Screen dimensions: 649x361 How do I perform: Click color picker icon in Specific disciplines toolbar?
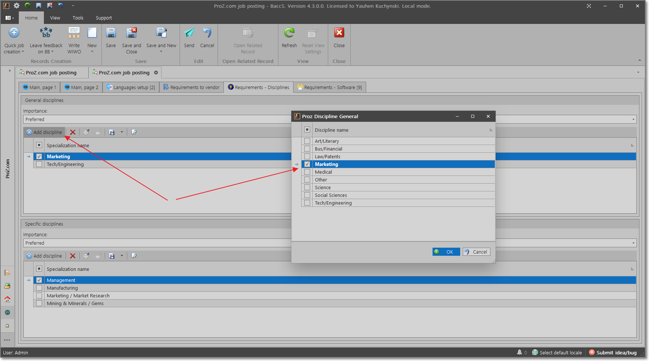(x=86, y=256)
